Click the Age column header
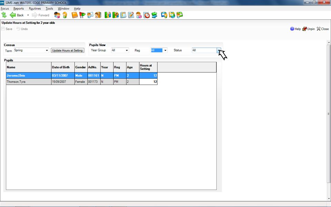The image size is (331, 207). tap(133, 67)
